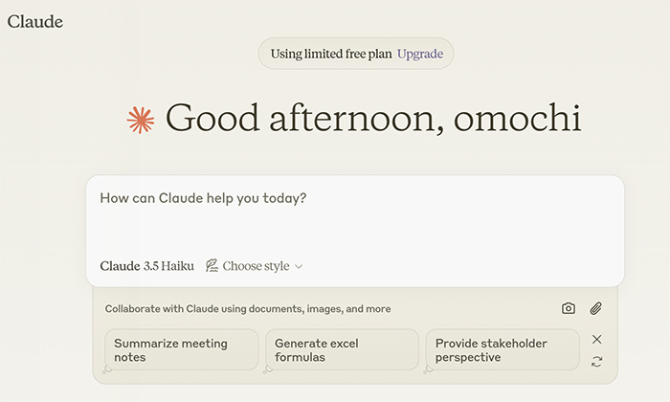Select the Summarize meeting notes suggestion
Image resolution: width=670 pixels, height=402 pixels.
click(x=182, y=350)
